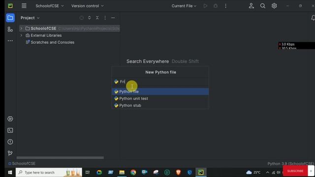Toggle the Project tool window folder icon

[10, 18]
